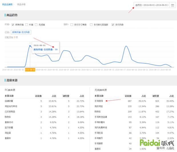Enable the 无线端 terminal checkbox
Screen dimensions: 177x152
coord(36,25)
